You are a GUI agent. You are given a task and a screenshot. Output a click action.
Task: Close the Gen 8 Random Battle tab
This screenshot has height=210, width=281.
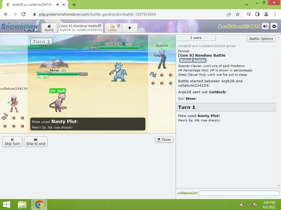point(100,25)
